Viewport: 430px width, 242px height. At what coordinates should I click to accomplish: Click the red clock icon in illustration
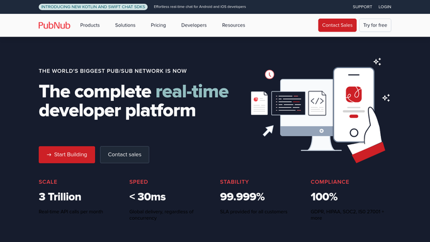[269, 74]
